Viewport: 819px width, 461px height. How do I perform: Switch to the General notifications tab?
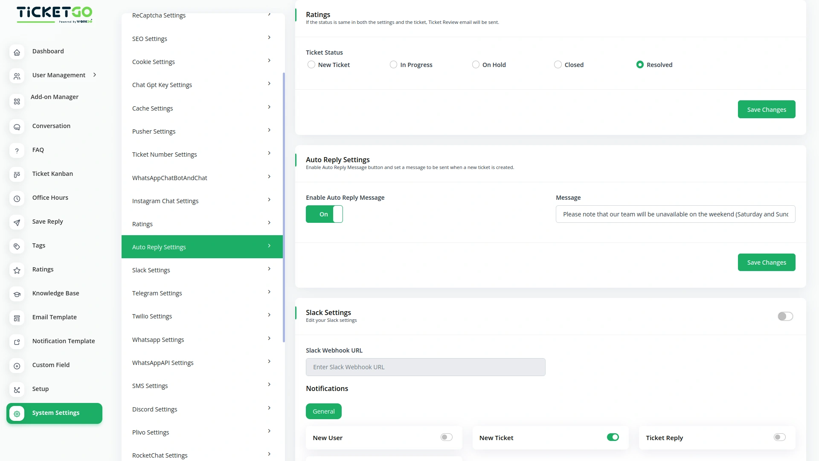pos(323,411)
